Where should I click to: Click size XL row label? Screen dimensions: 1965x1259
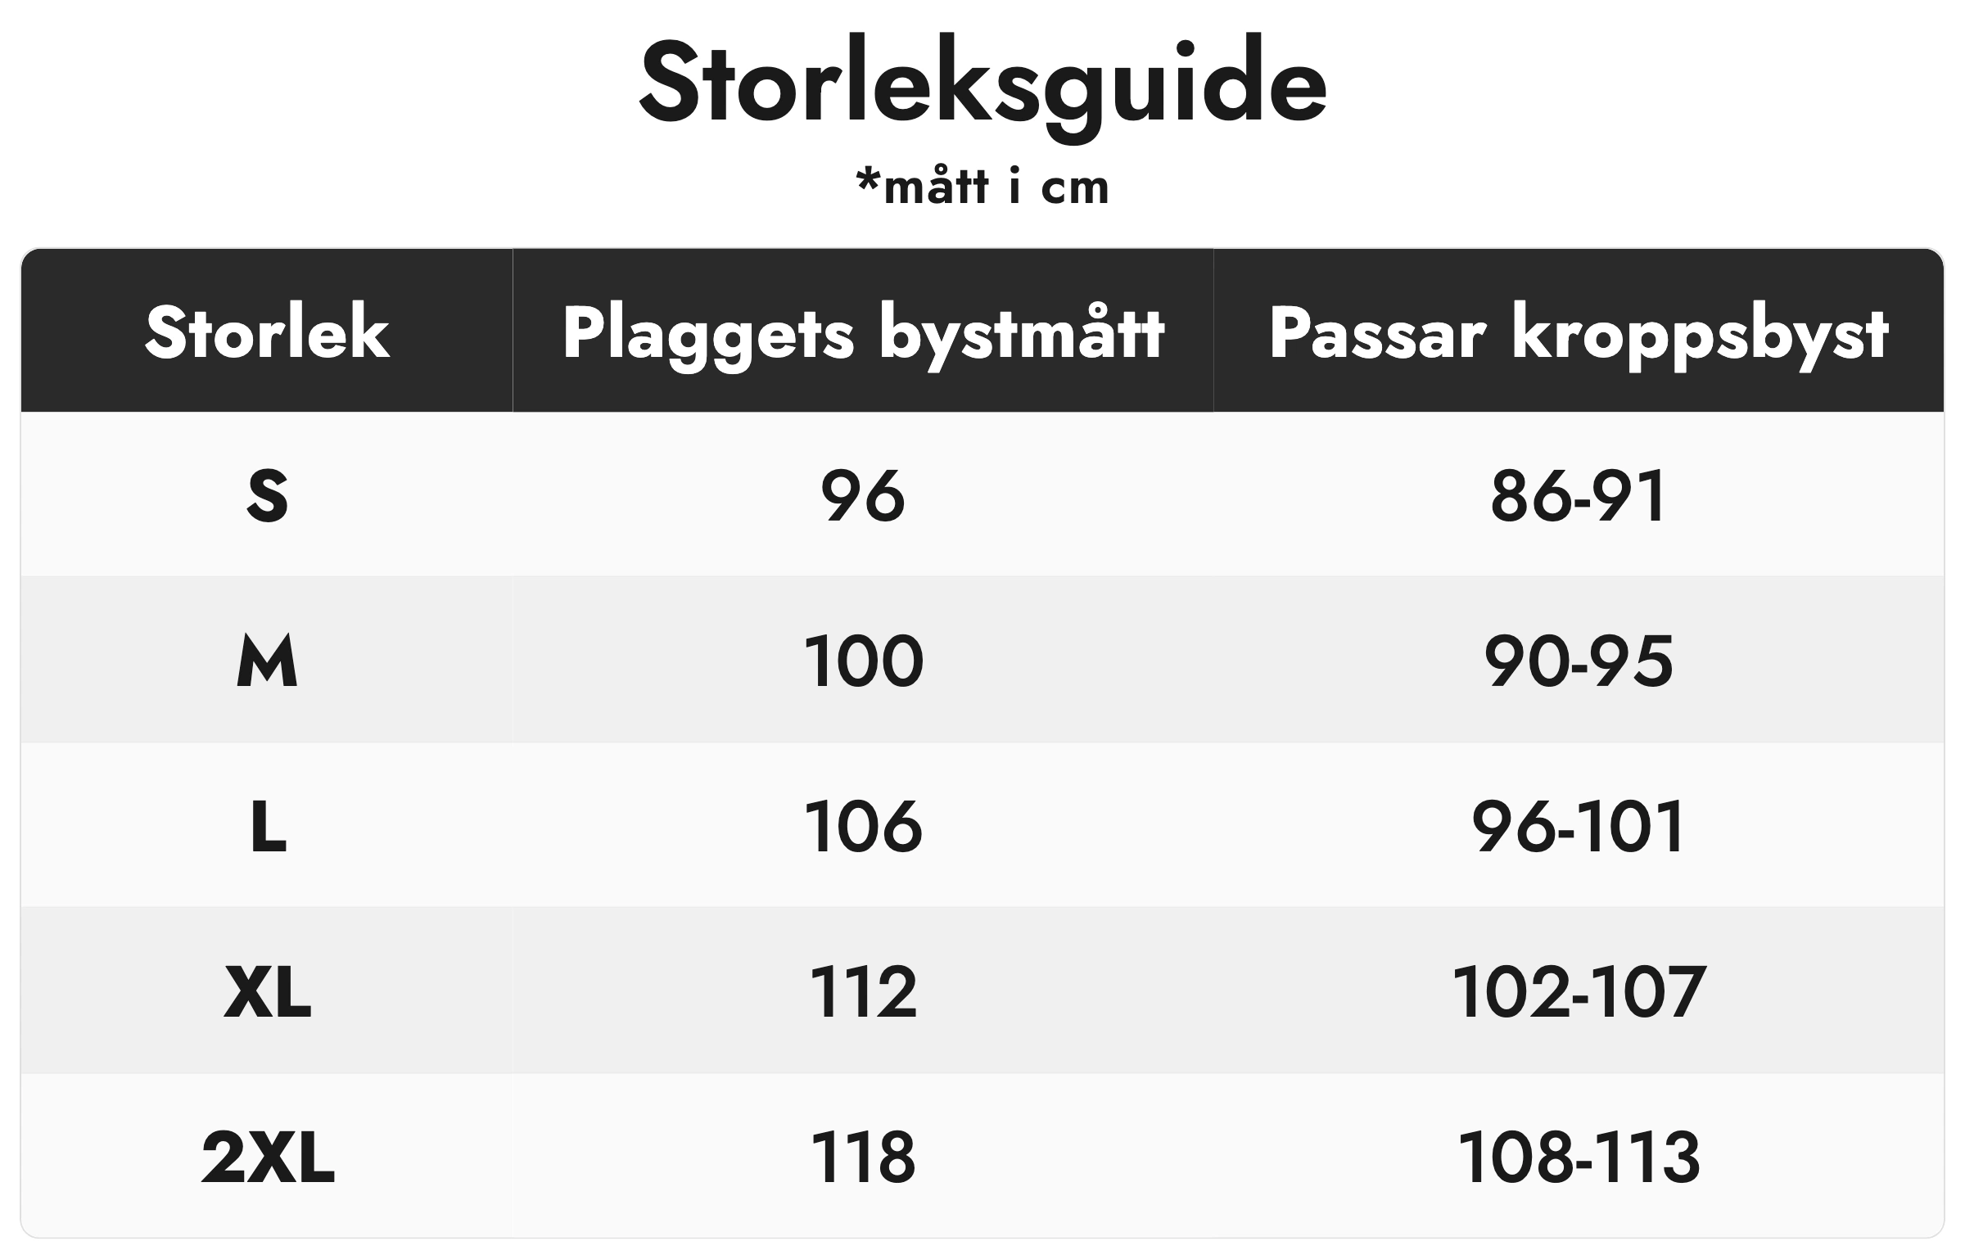point(268,991)
